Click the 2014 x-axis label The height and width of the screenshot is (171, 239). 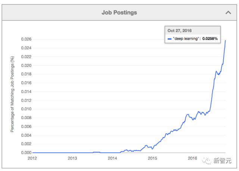point(112,158)
